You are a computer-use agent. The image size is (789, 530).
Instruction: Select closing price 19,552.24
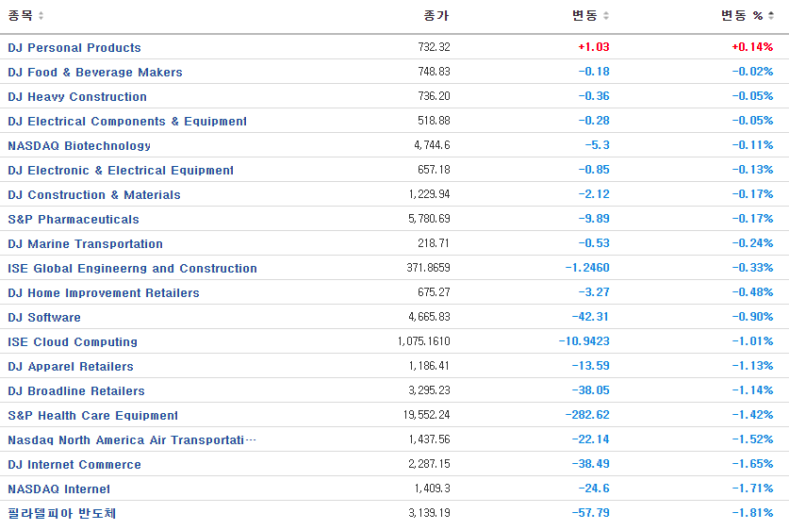tap(426, 415)
